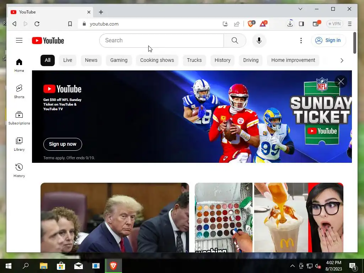Screen dimensions: 364x273
Task: Select the All category chip
Action: (x=48, y=60)
